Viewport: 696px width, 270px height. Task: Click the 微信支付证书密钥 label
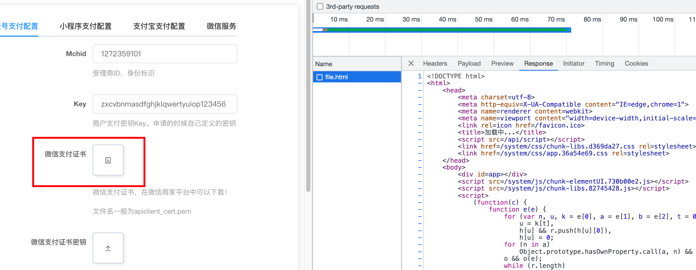(59, 242)
